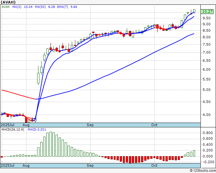Click the 9.00 price axis label

point(206,24)
